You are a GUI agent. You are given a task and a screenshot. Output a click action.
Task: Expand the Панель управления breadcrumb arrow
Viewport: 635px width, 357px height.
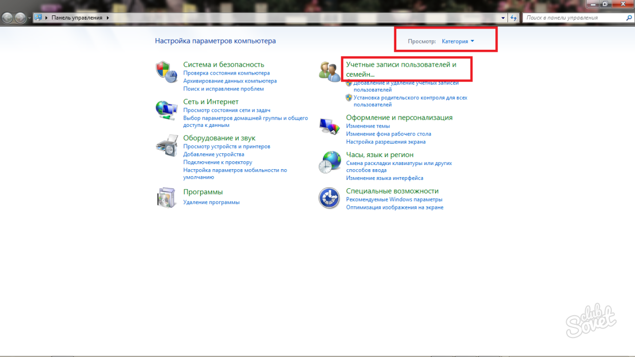click(108, 17)
